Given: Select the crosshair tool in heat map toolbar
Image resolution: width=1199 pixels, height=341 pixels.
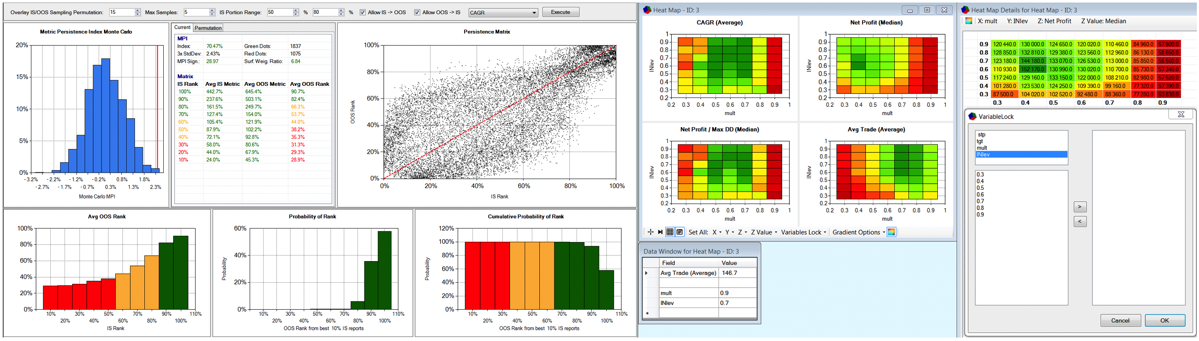Looking at the screenshot, I should pos(651,232).
